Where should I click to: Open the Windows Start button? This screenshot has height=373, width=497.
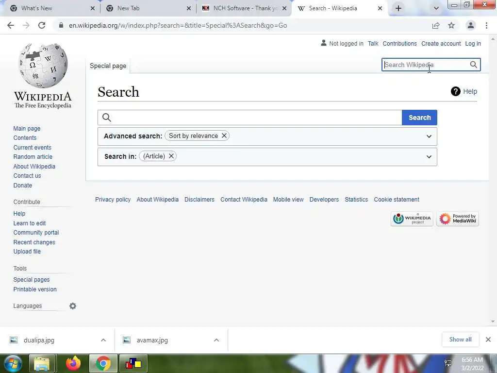(x=12, y=363)
